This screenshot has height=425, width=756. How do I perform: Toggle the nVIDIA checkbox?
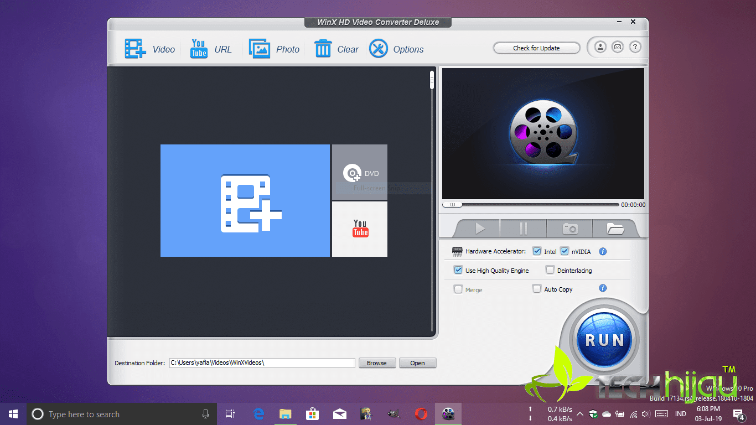click(x=565, y=251)
